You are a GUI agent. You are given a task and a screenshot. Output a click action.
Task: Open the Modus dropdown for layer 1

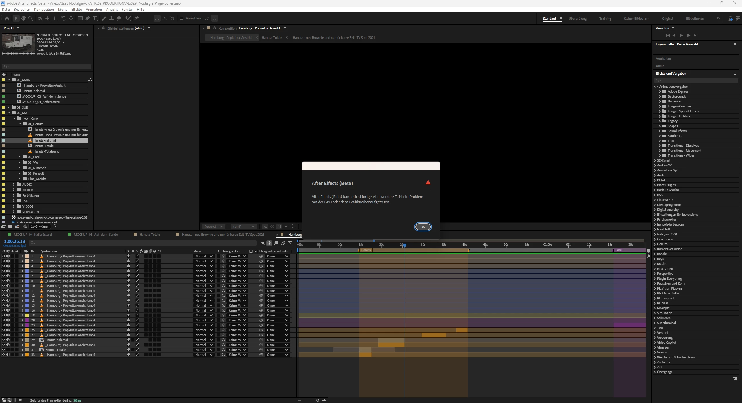(x=204, y=256)
